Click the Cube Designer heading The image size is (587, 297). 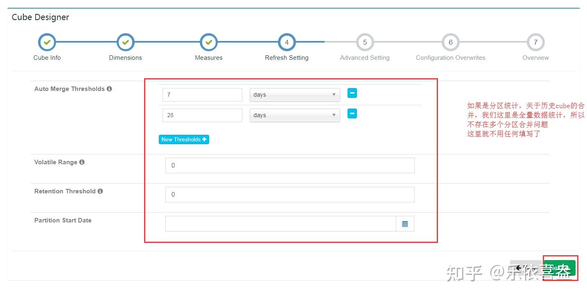[x=41, y=17]
